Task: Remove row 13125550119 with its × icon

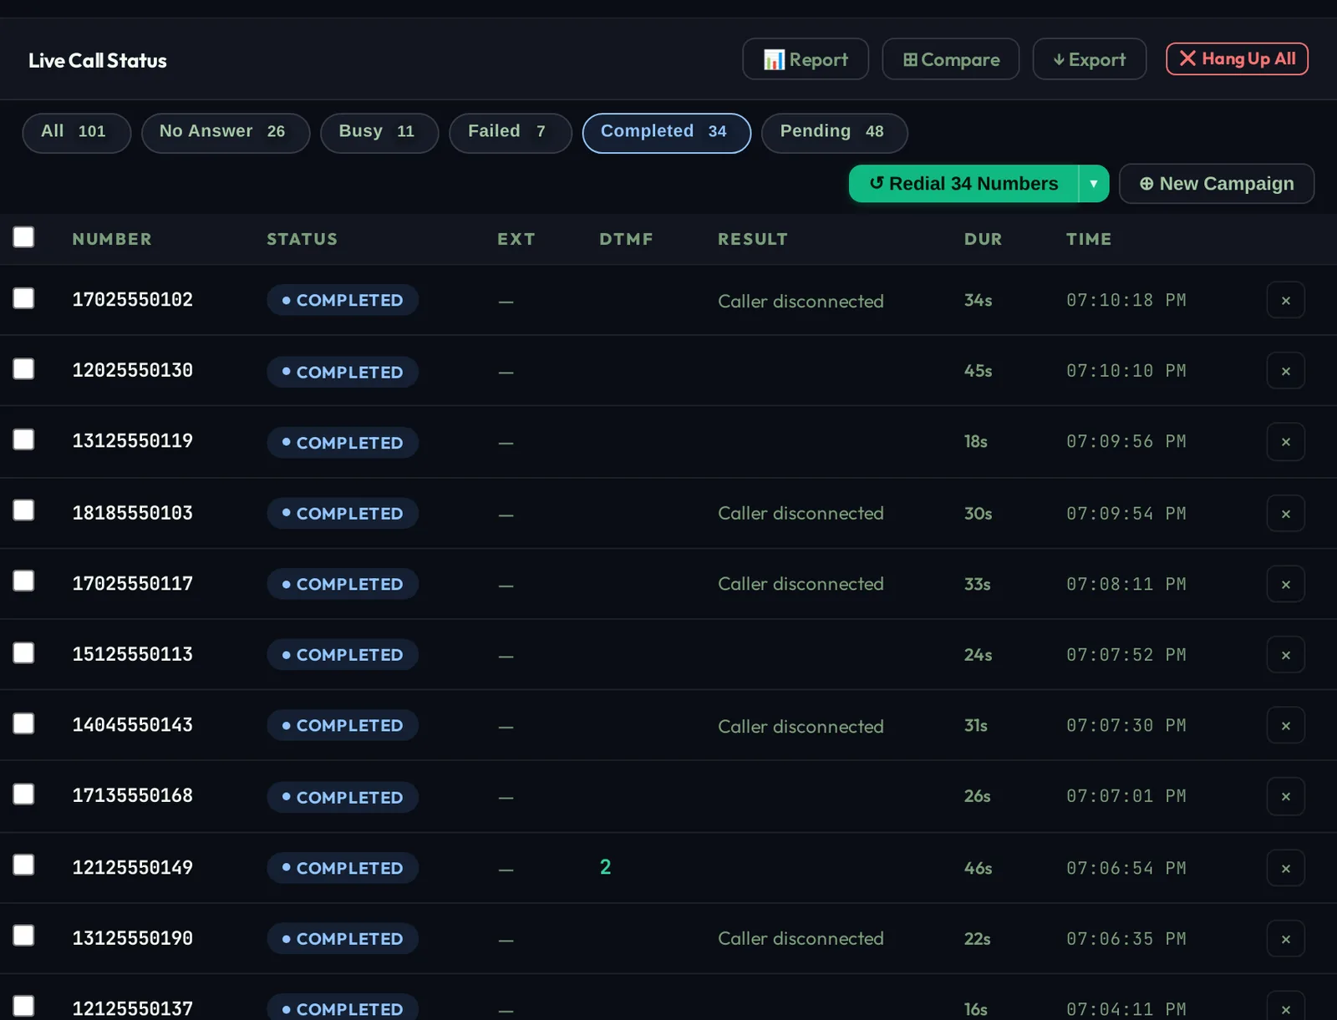Action: pos(1285,442)
